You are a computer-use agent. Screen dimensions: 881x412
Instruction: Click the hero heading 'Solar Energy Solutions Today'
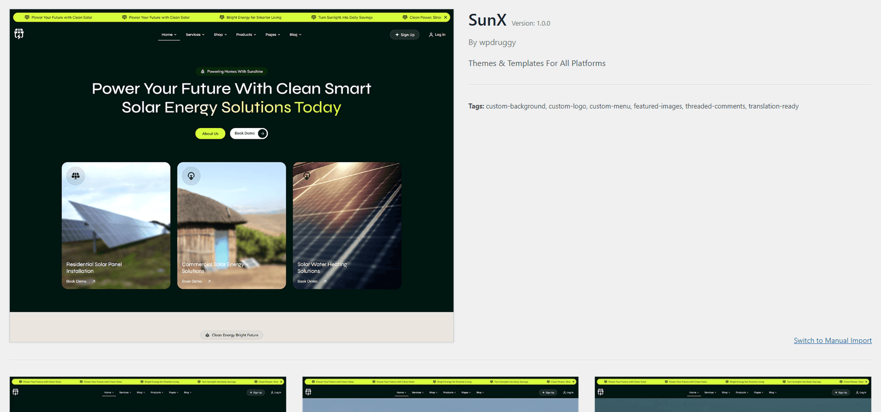(231, 107)
